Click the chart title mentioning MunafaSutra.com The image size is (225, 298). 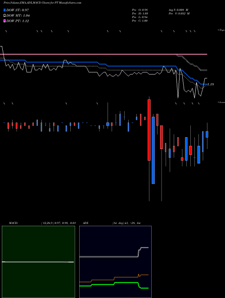42,3
